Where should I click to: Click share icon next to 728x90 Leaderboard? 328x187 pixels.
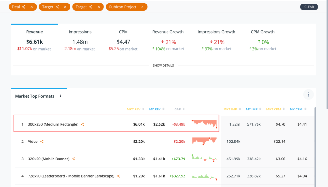pos(119,176)
